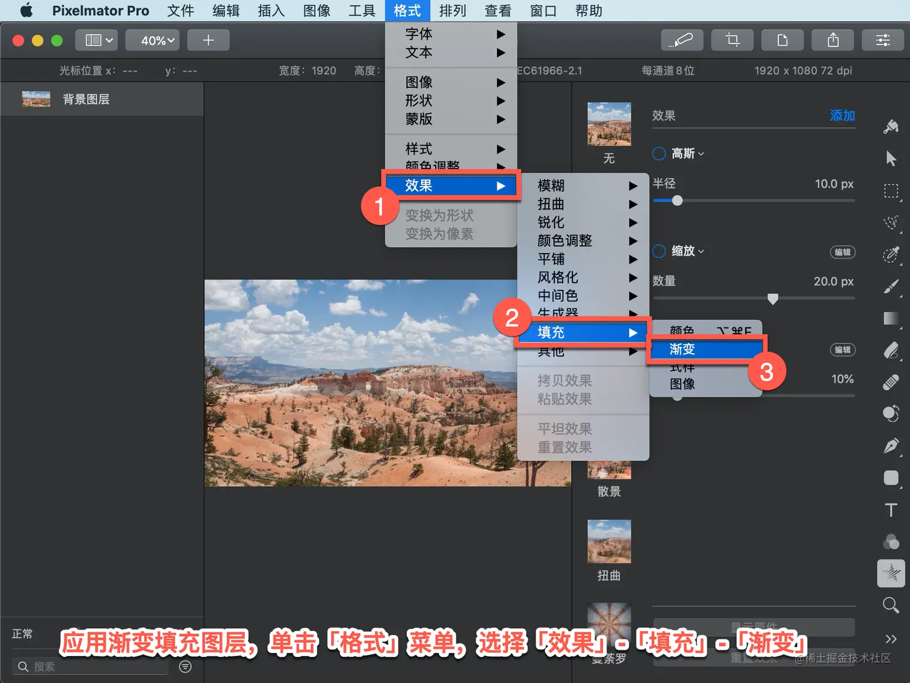Click the 搜索 layer search field
Image resolution: width=910 pixels, height=683 pixels.
point(90,666)
